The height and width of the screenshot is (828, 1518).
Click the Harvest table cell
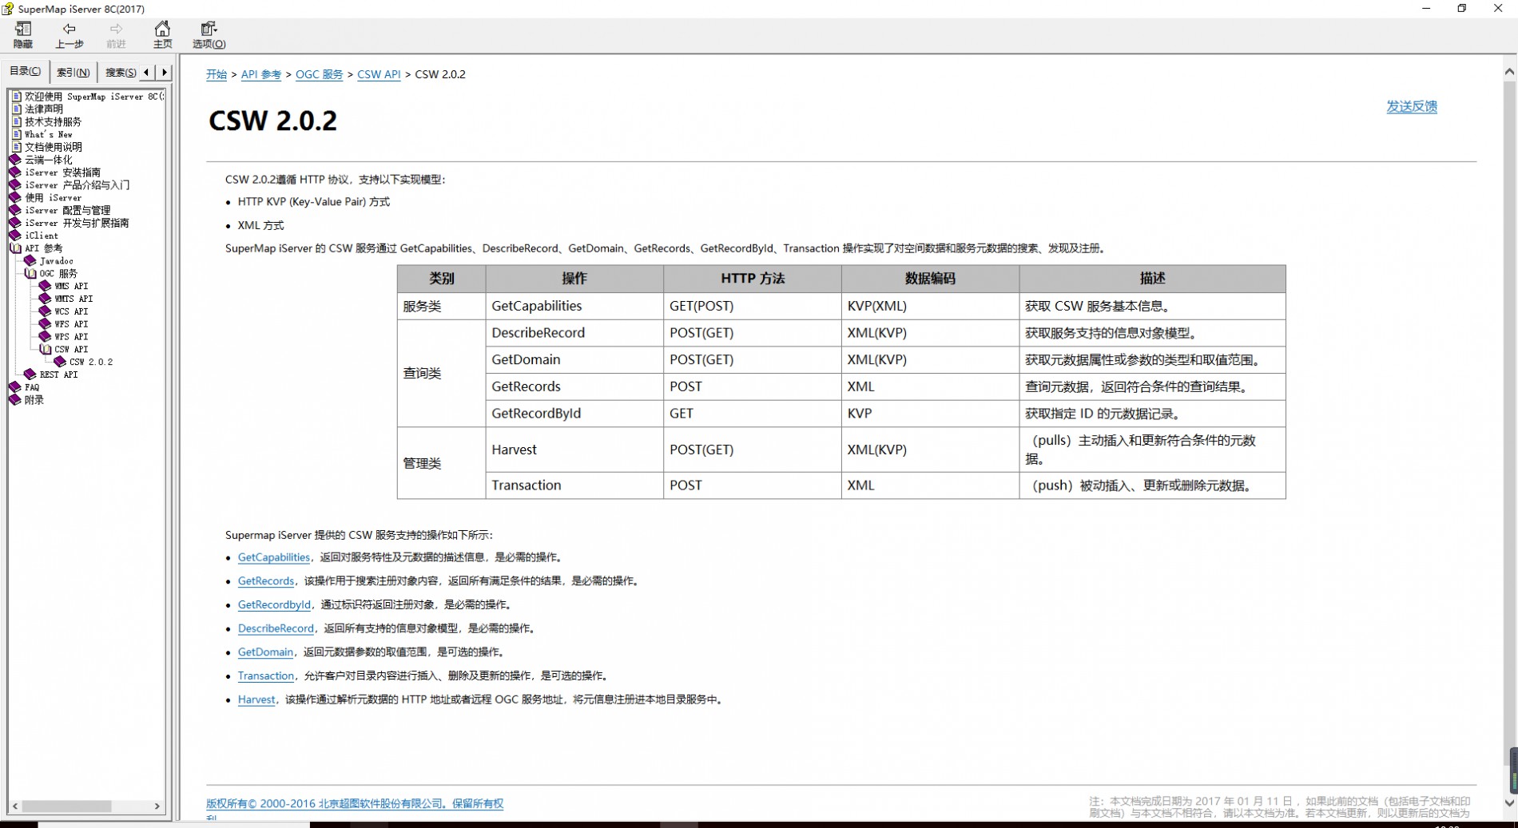pyautogui.click(x=574, y=450)
